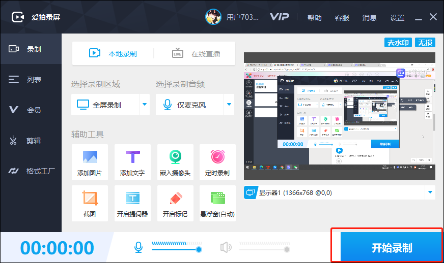
Task: Click the username 用户703...
Action: click(242, 17)
